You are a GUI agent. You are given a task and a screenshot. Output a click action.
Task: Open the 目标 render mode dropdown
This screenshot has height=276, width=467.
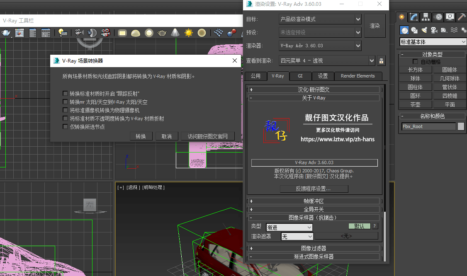[320, 19]
